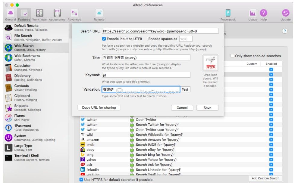Disable the bing search Enabled checkbox
The width and height of the screenshot is (295, 183).
pos(271,154)
